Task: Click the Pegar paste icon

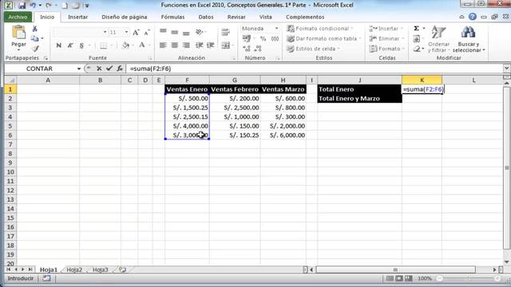Action: (x=18, y=33)
